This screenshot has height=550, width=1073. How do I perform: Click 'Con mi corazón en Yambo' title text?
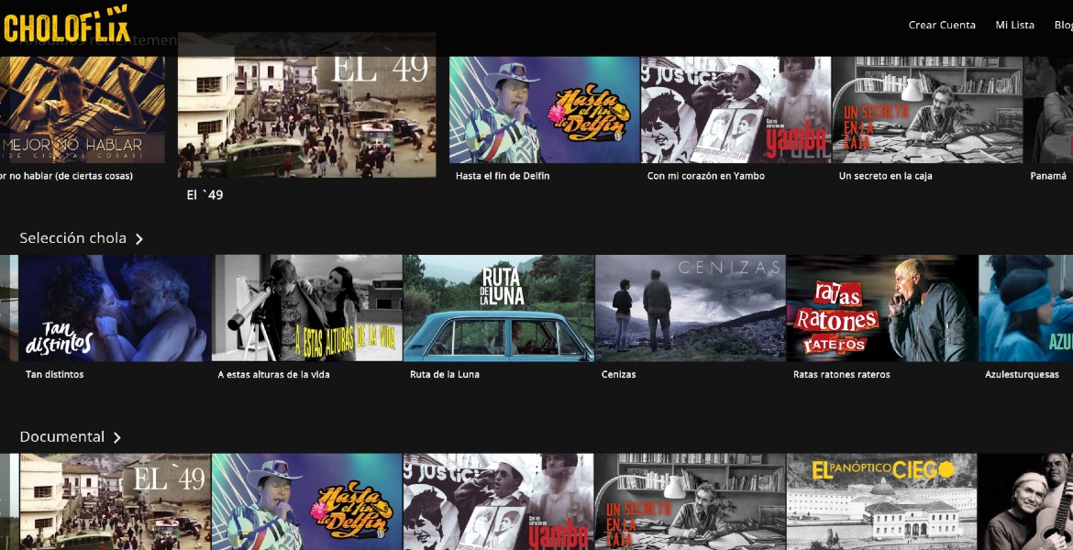pos(705,176)
